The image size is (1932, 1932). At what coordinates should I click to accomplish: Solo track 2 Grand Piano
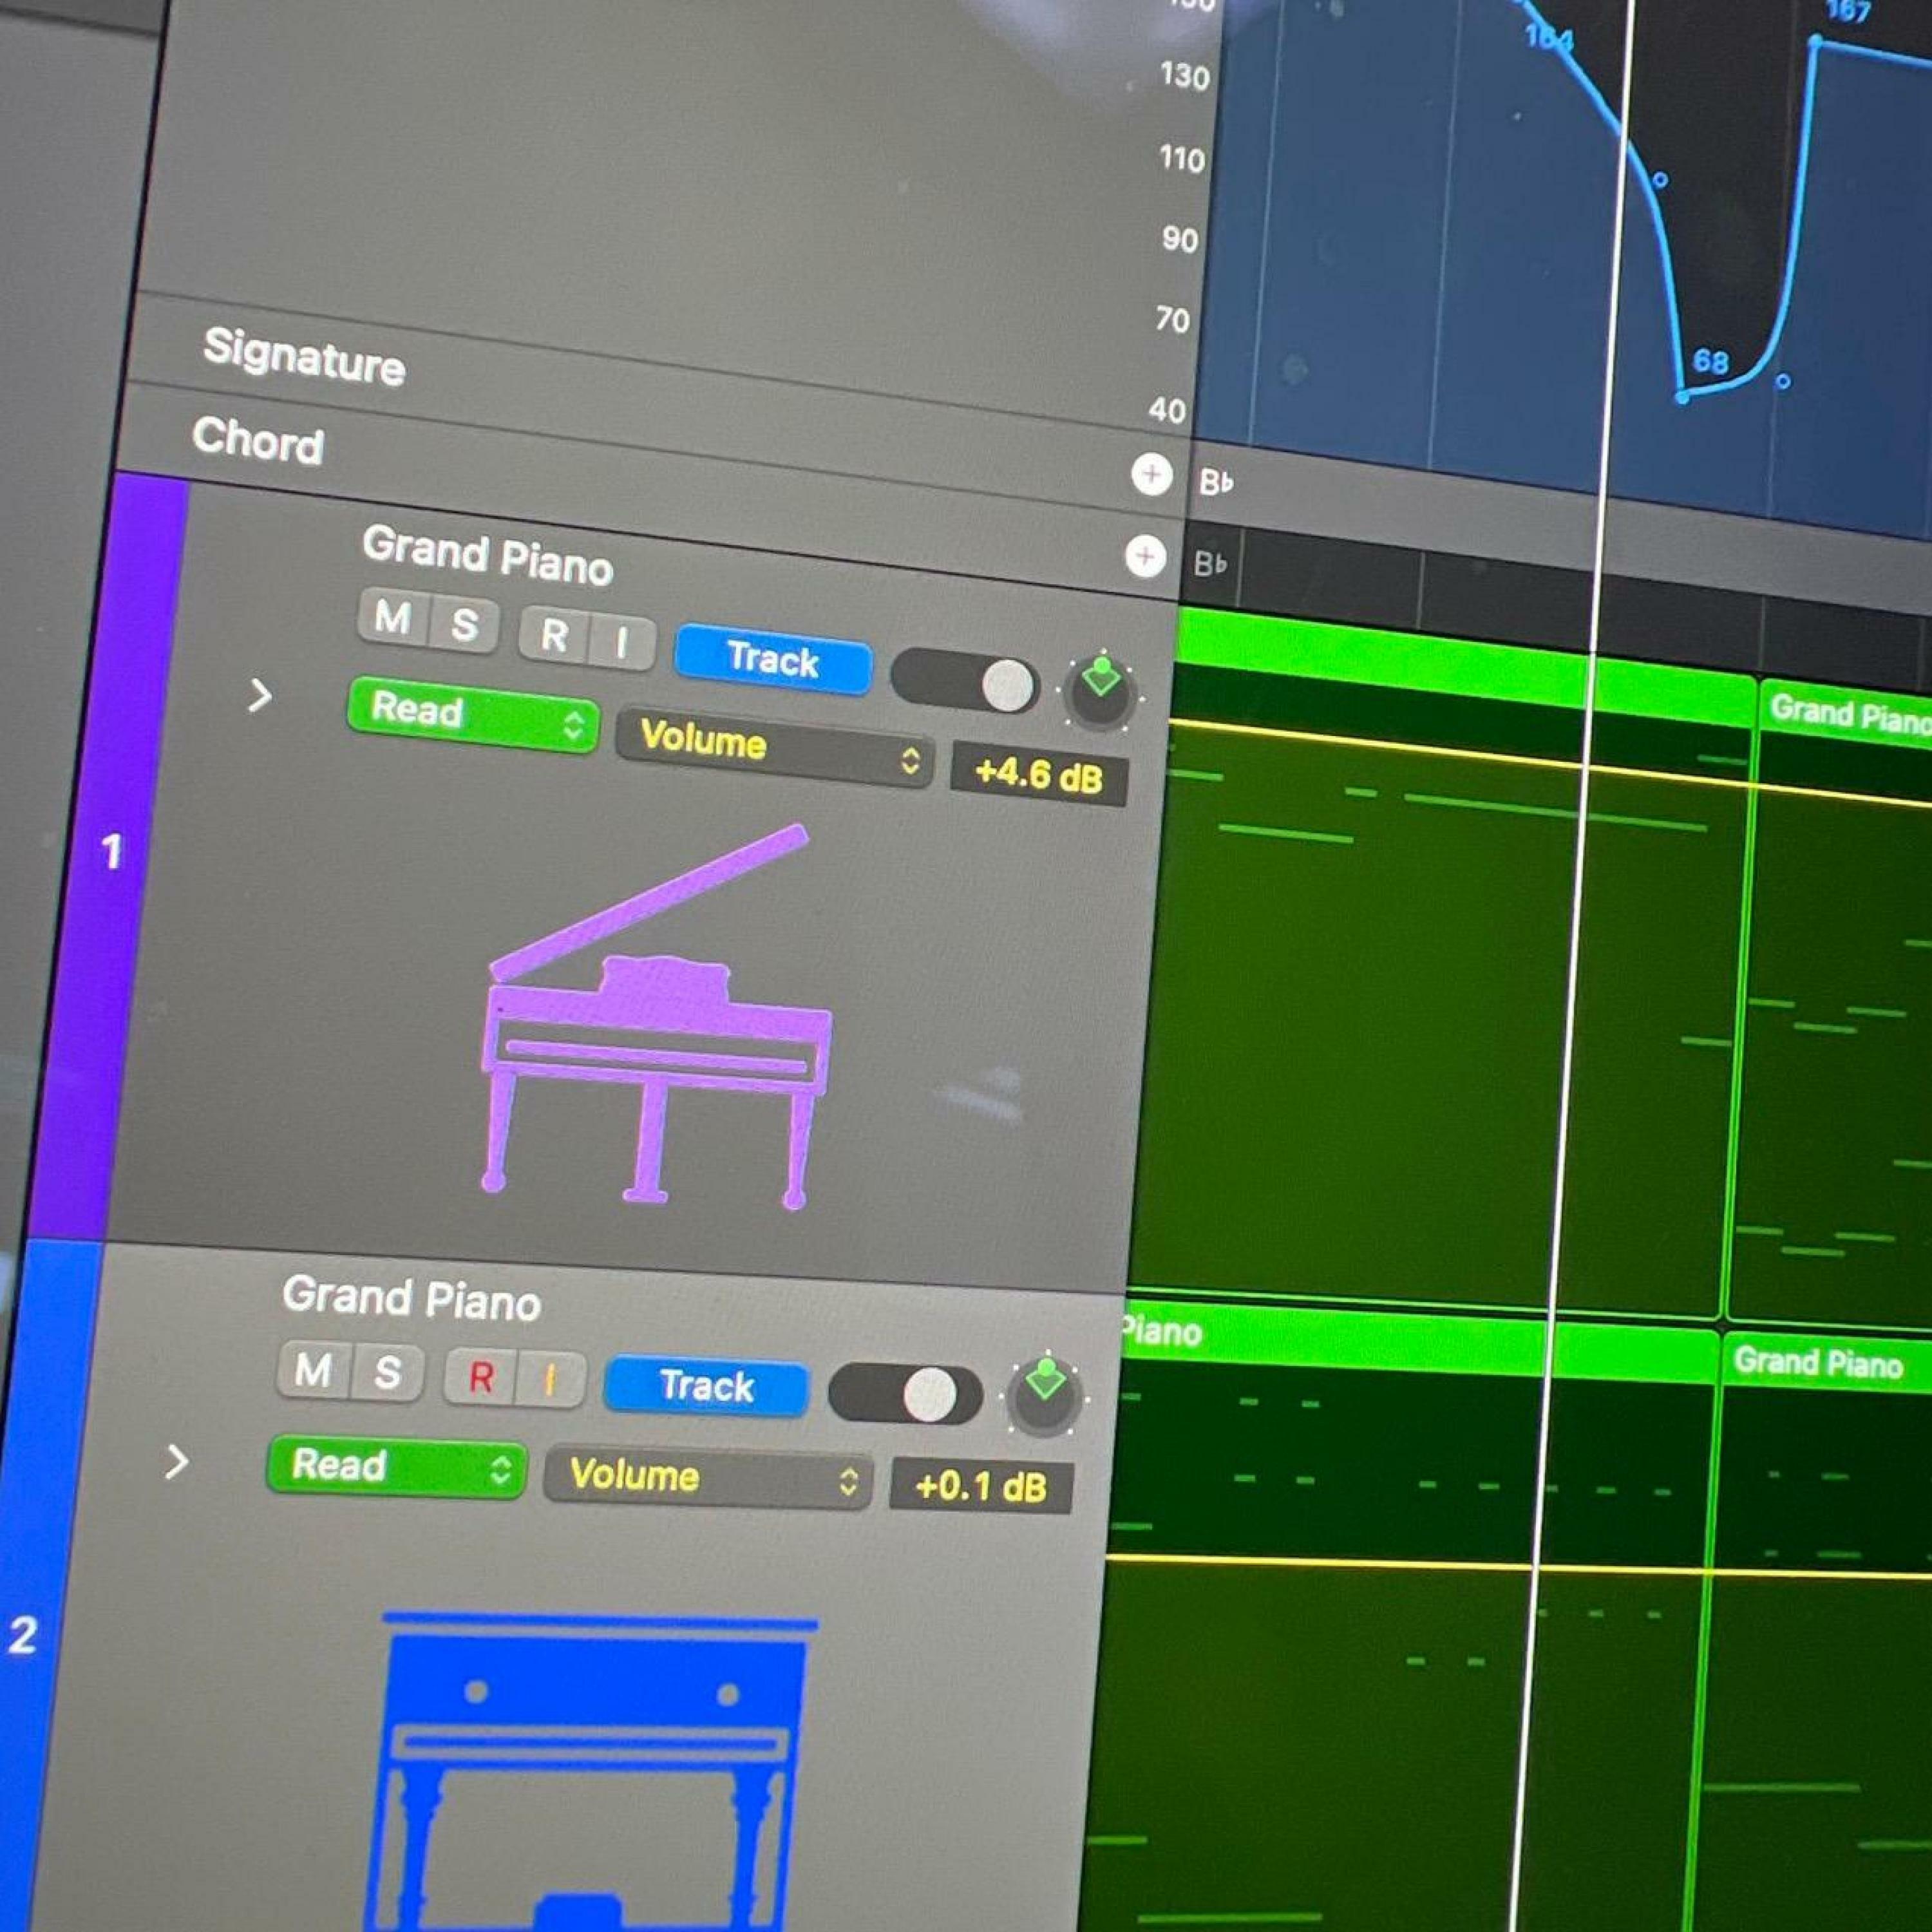[387, 1373]
